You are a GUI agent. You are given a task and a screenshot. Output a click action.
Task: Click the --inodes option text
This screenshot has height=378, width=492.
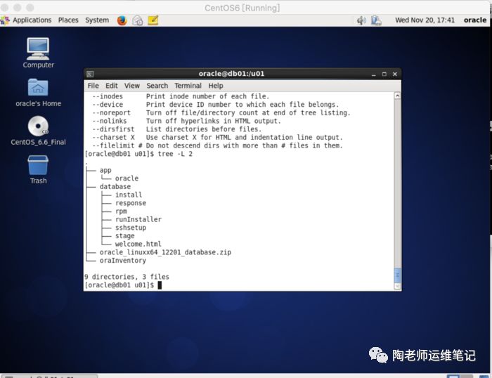108,96
